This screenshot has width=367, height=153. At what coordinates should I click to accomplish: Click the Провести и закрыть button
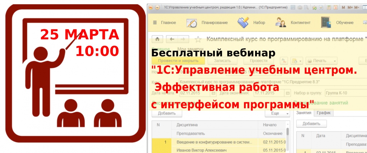coord(178,61)
